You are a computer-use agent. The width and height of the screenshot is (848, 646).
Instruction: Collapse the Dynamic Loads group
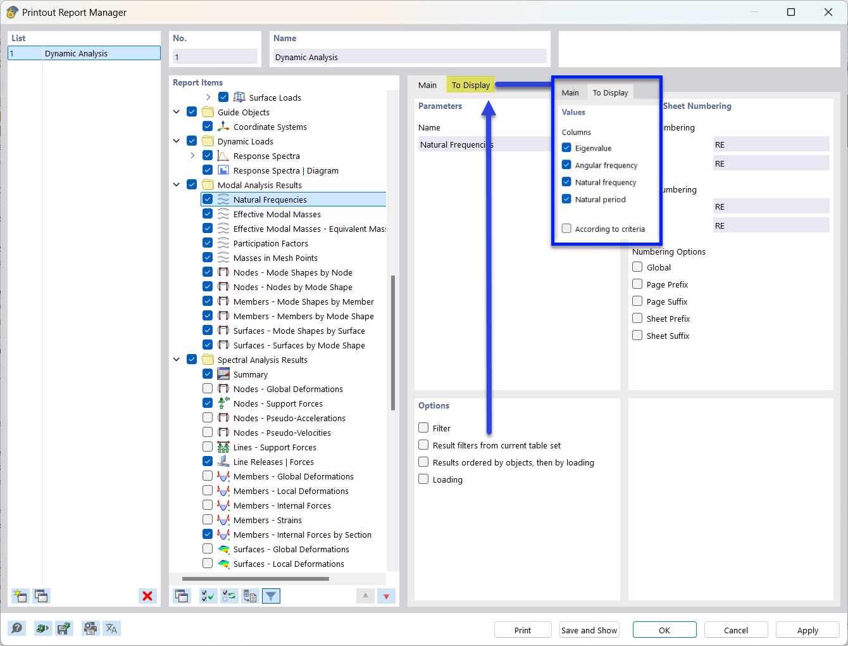pos(177,141)
